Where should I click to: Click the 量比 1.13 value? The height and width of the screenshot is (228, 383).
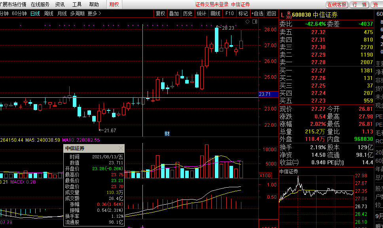[x=367, y=132]
